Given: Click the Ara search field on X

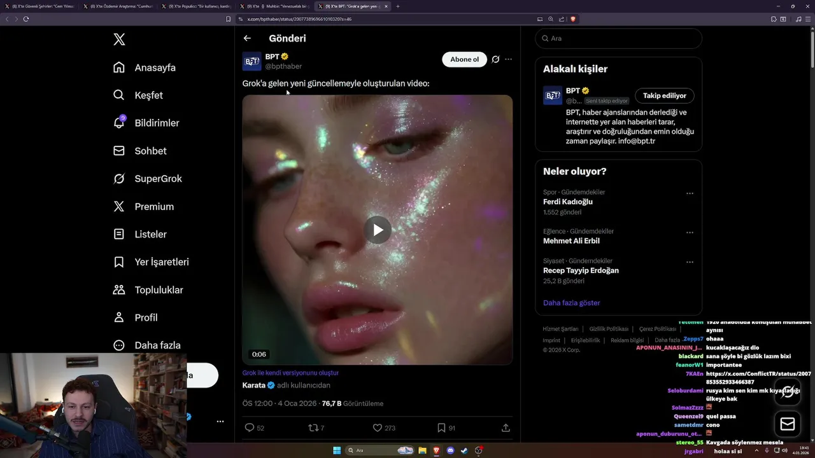Looking at the screenshot, I should (x=618, y=38).
